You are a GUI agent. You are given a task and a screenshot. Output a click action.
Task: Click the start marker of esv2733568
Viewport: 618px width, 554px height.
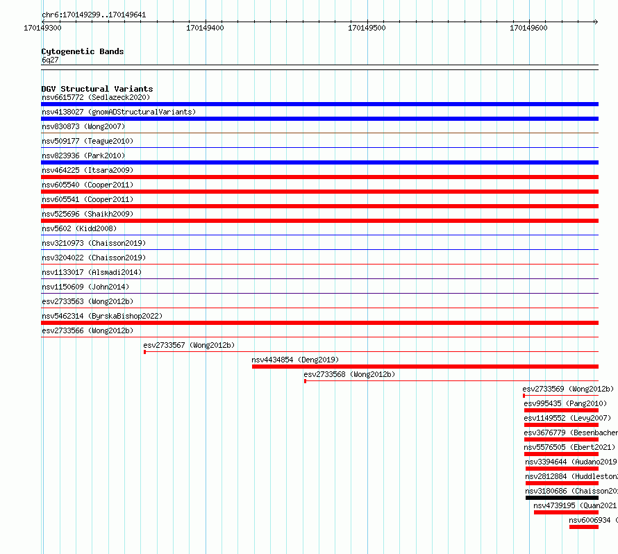coord(305,381)
